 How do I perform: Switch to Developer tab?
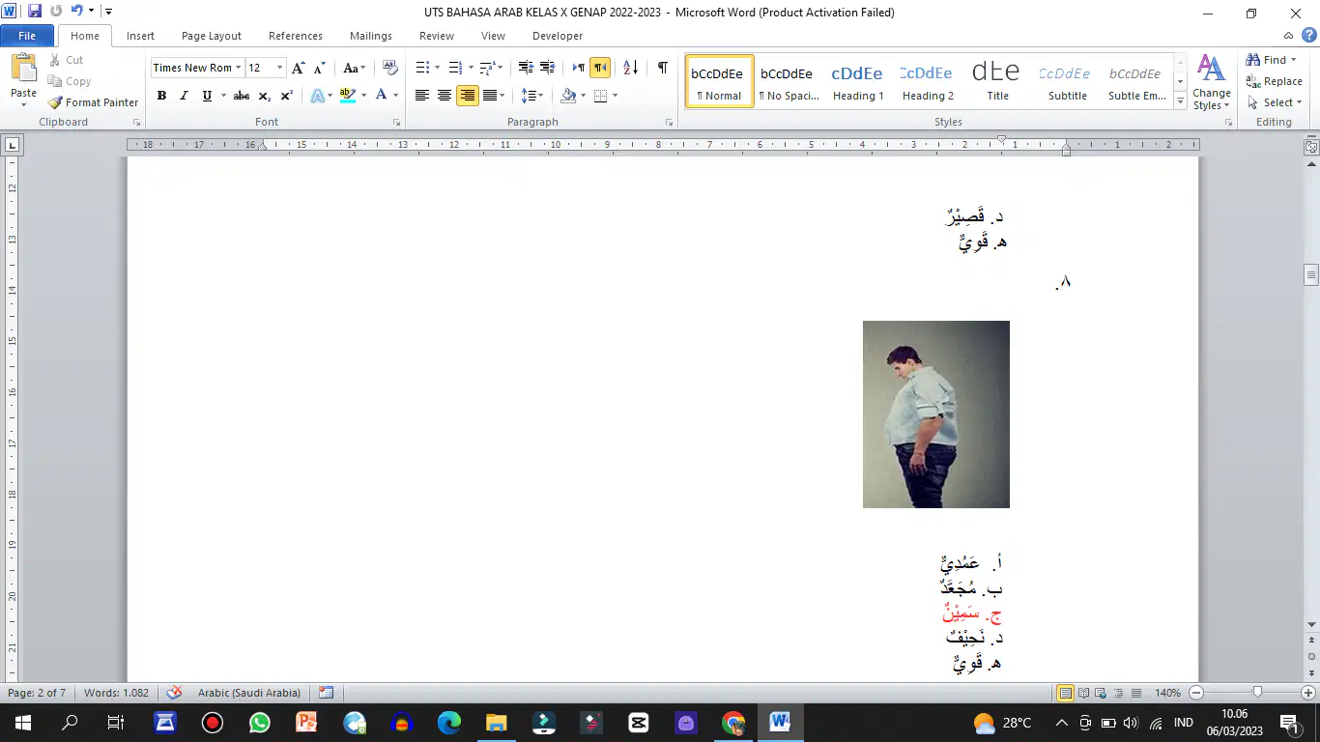tap(558, 36)
